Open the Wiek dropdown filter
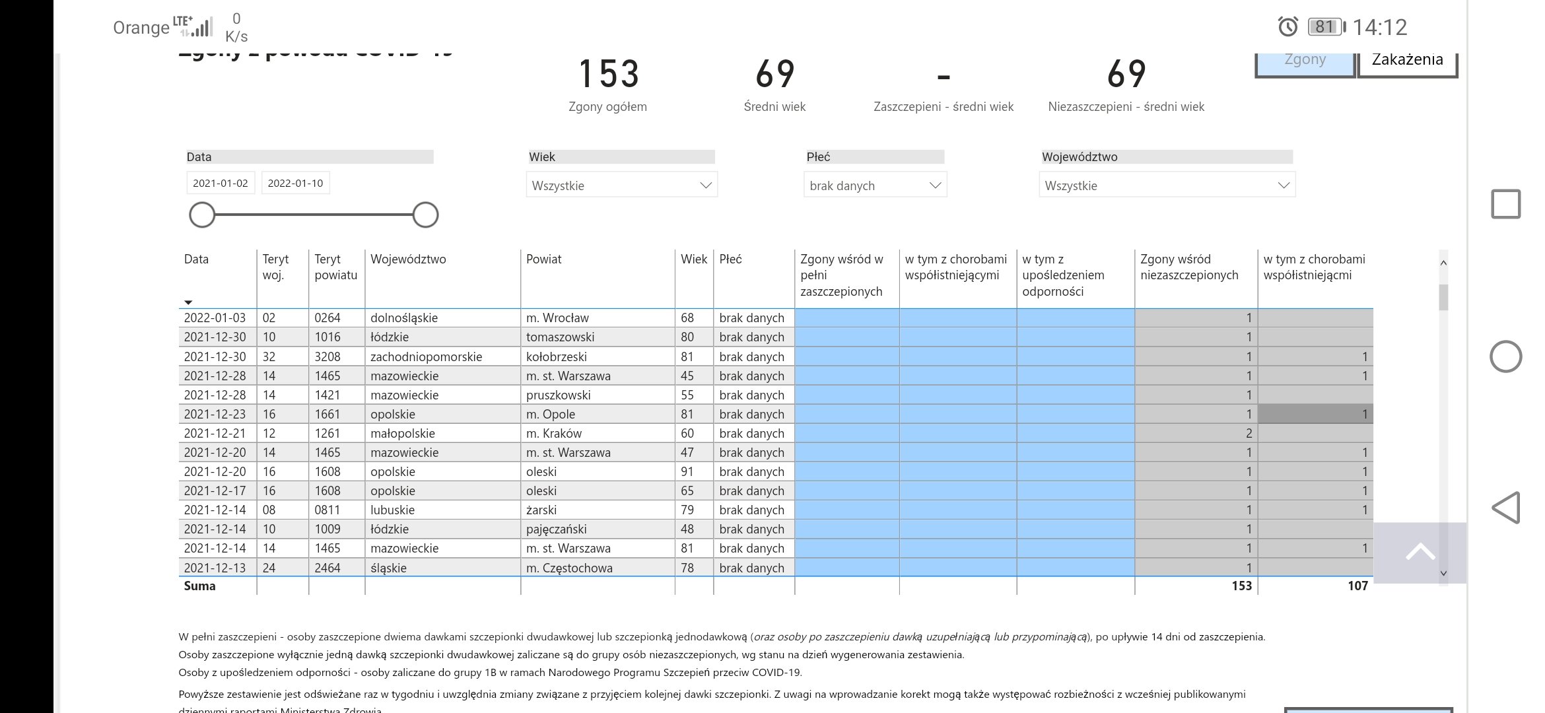The image size is (1545, 713). point(621,186)
